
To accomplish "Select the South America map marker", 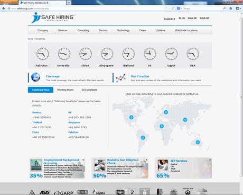I will pos(143,138).
